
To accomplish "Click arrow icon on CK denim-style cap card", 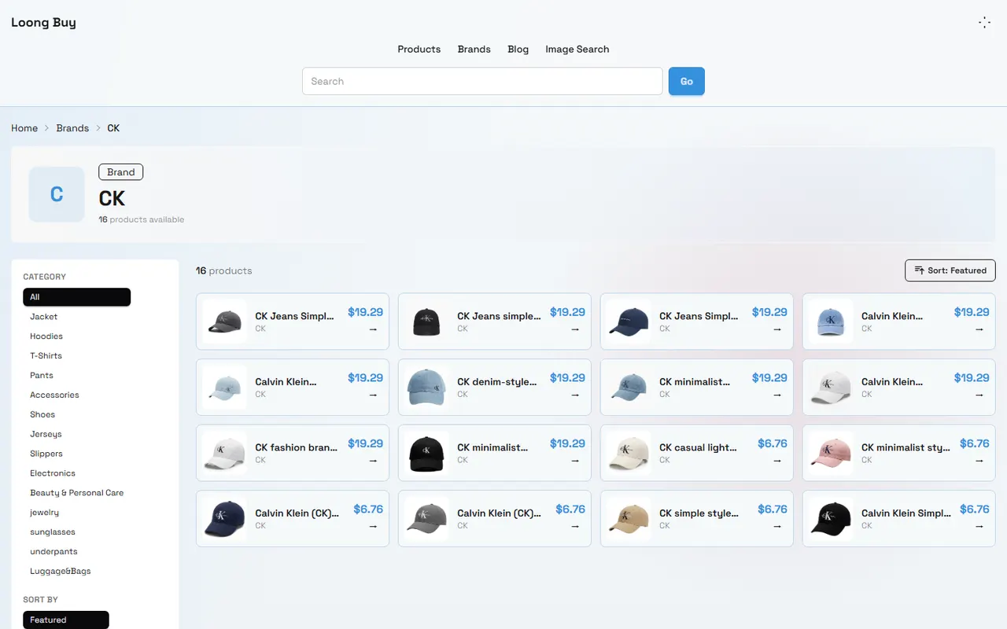I will [x=575, y=395].
